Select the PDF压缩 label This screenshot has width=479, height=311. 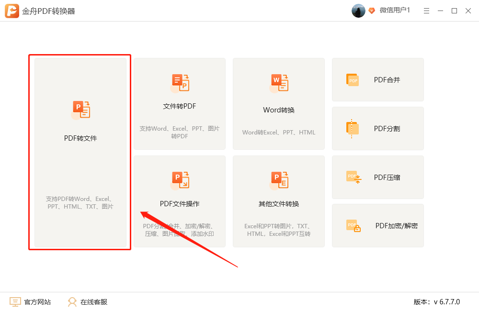[x=387, y=178]
